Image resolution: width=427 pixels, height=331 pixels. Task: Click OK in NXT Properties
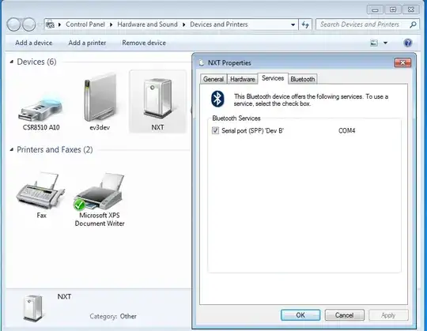pyautogui.click(x=300, y=315)
